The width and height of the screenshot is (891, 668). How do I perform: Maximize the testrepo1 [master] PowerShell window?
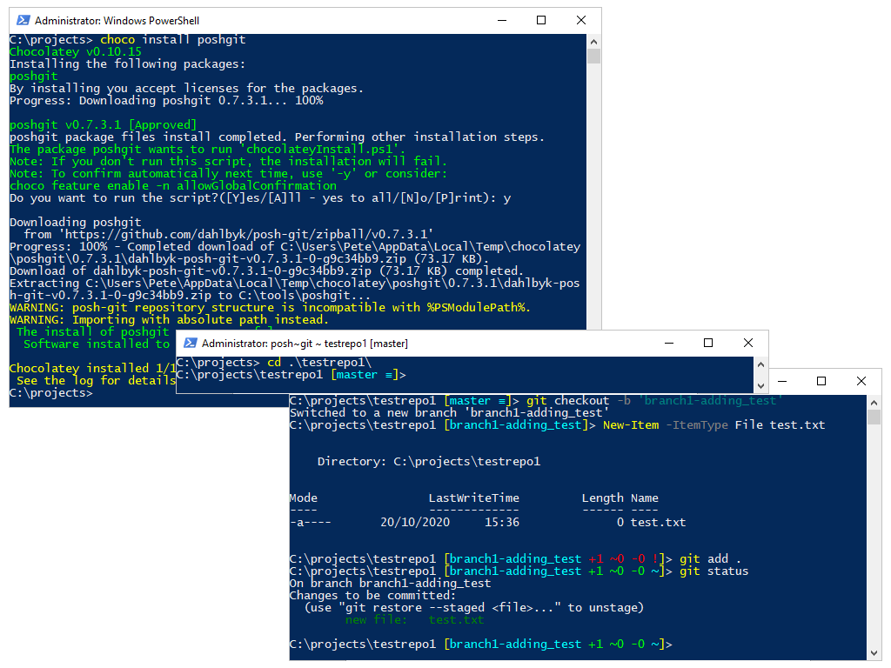coord(710,343)
